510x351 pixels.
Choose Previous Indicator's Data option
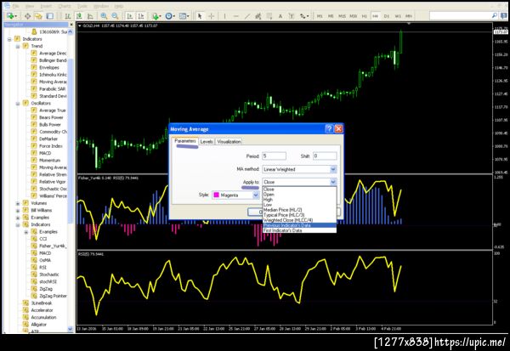[299, 225]
